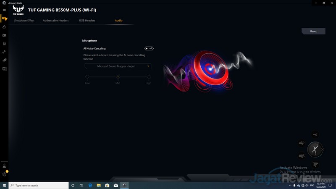Open the Tools wrench icon in the sidebar

click(4, 52)
